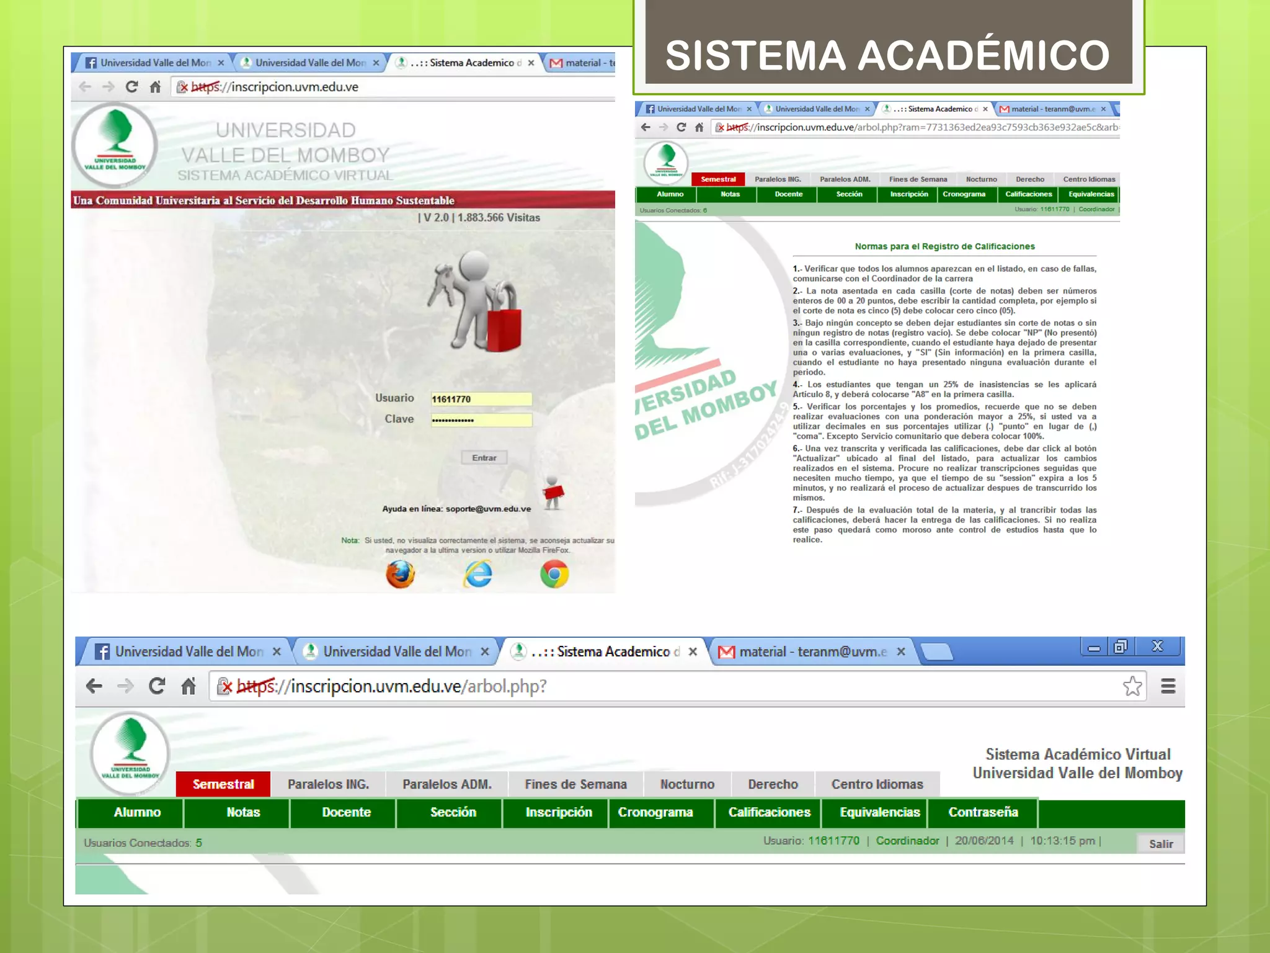Click the Internet Explorer icon on login page
This screenshot has width=1270, height=953.
click(478, 574)
